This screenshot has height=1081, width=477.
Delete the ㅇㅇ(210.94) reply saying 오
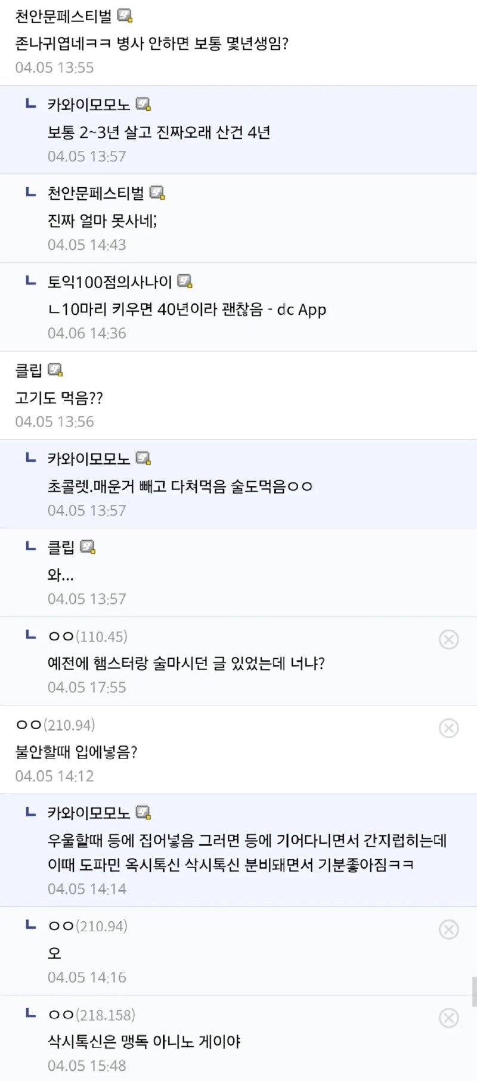(448, 929)
